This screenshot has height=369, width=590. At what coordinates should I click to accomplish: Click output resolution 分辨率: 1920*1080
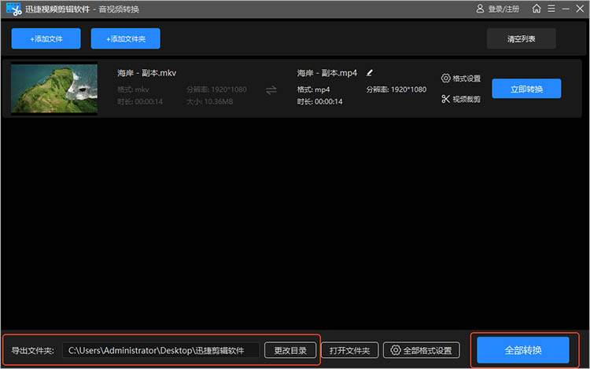tap(396, 90)
